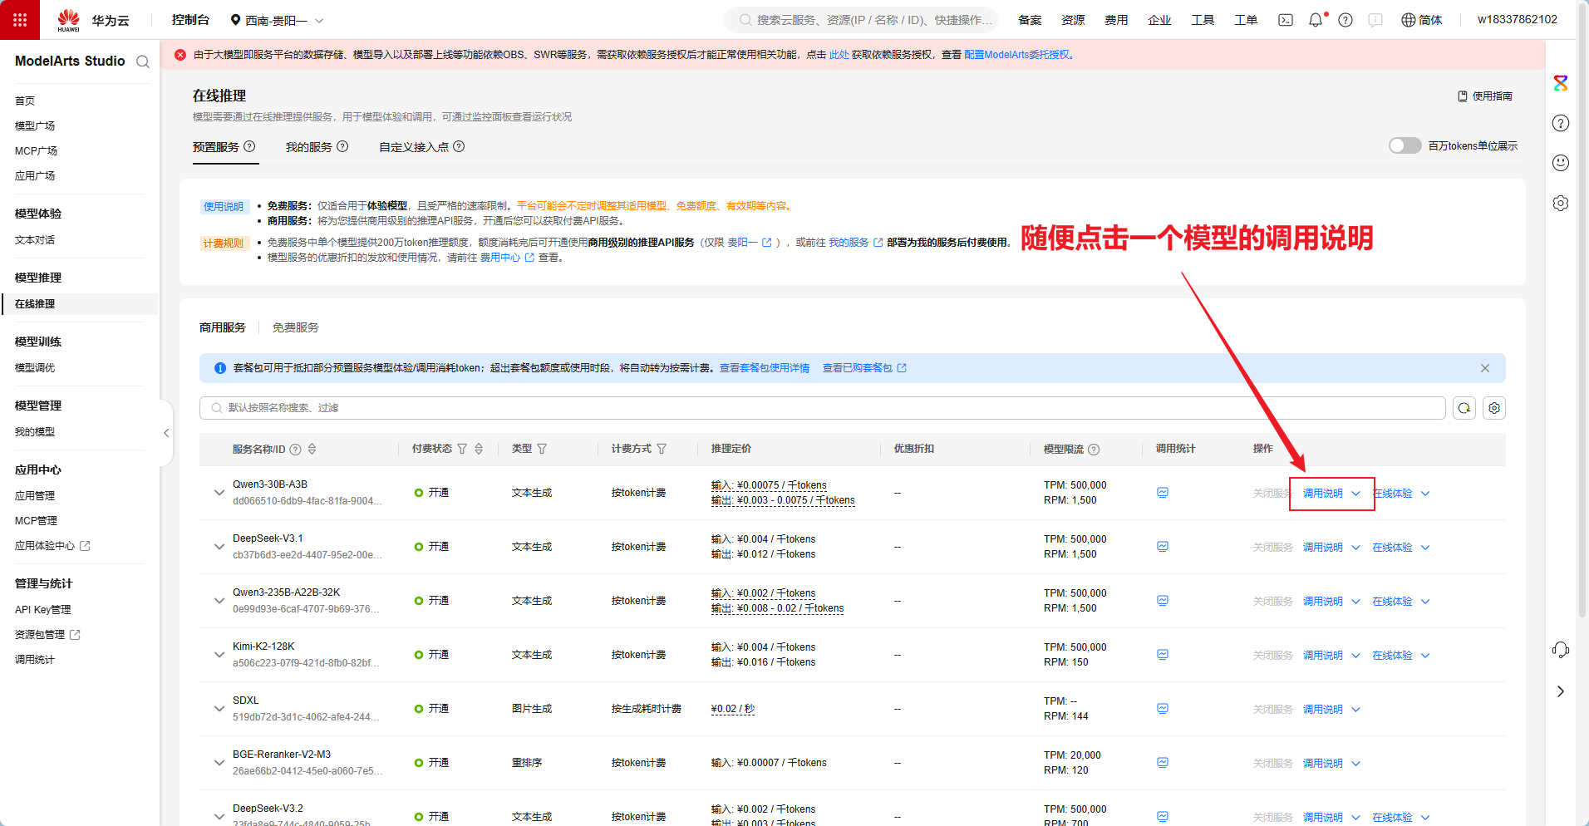Open 费用中心 link in billing rules

click(507, 258)
